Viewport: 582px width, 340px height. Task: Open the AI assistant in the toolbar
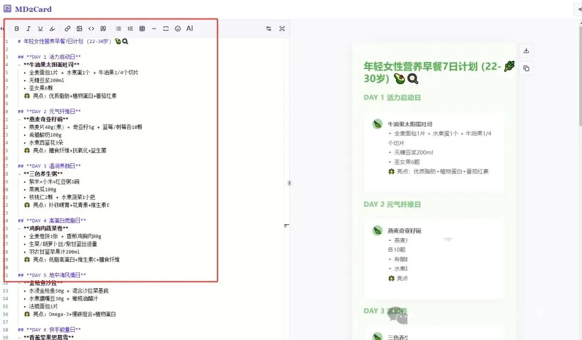tap(190, 29)
